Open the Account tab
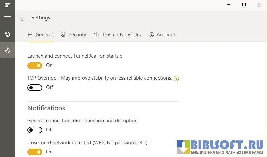Viewport: 267px width, 157px height. tap(166, 34)
